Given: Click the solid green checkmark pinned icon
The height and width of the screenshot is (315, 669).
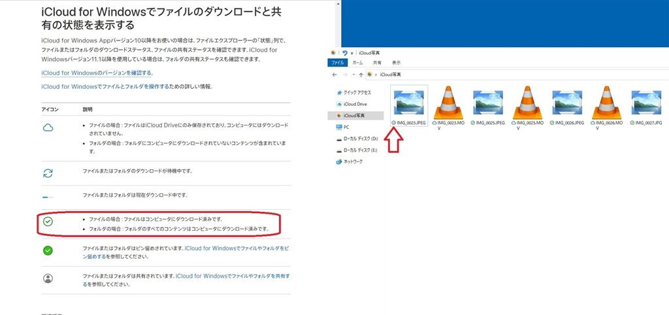Looking at the screenshot, I should tap(48, 250).
